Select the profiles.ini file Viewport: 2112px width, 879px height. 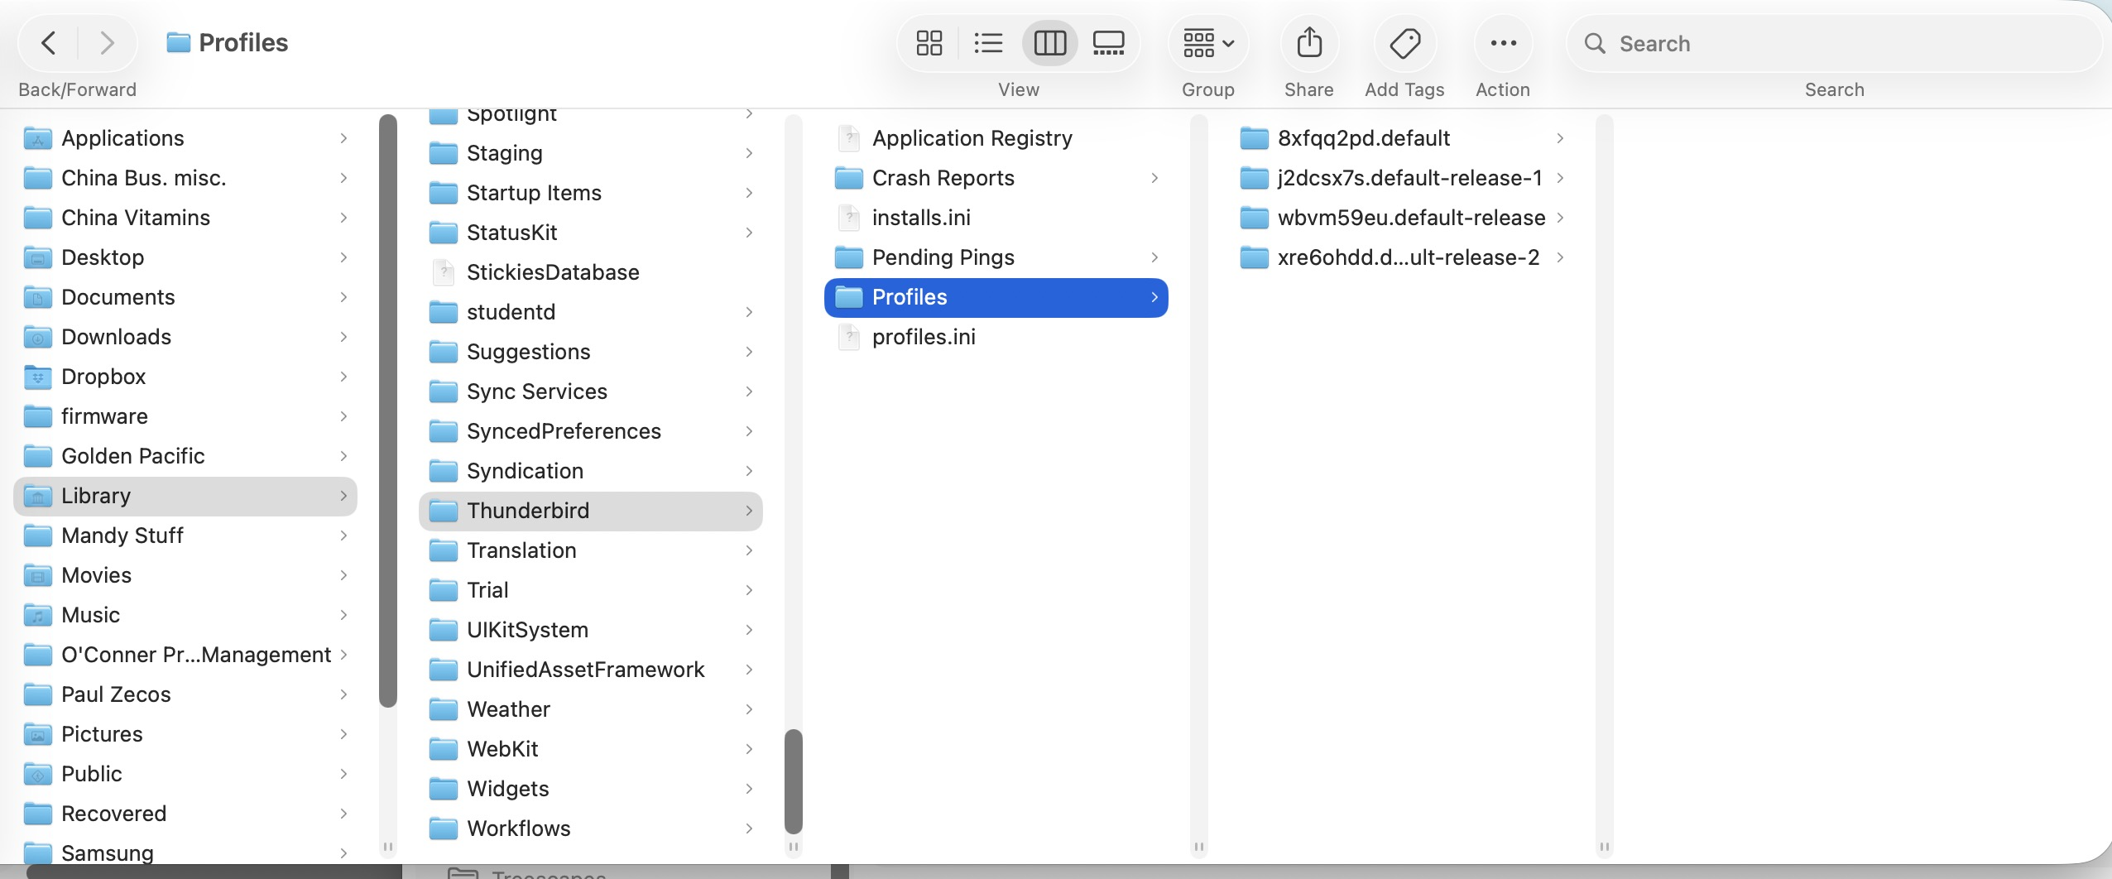click(924, 337)
